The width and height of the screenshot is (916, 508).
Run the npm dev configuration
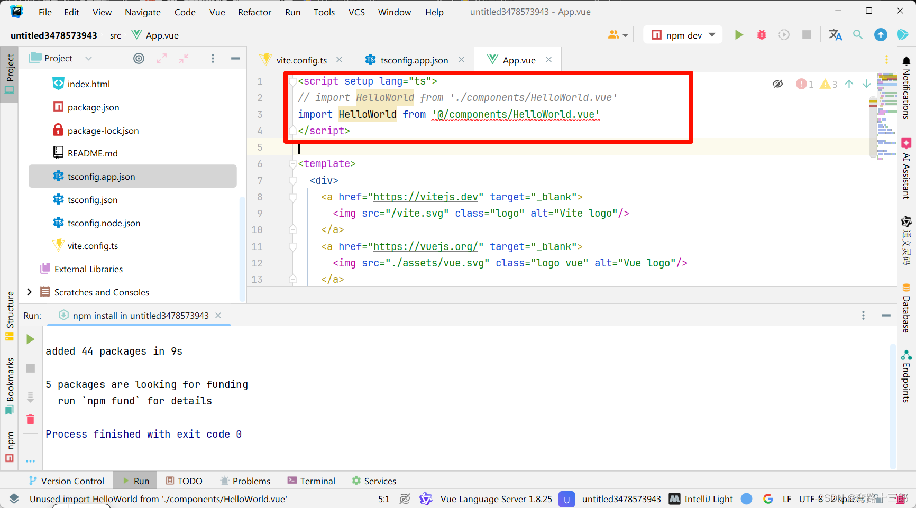(x=739, y=35)
